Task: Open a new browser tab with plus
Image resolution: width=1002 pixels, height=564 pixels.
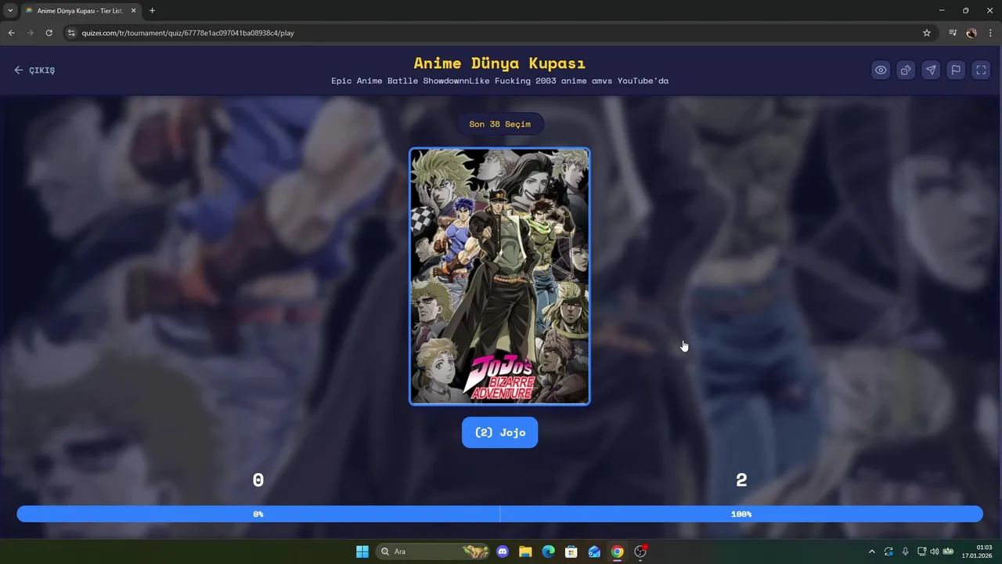Action: (x=152, y=11)
